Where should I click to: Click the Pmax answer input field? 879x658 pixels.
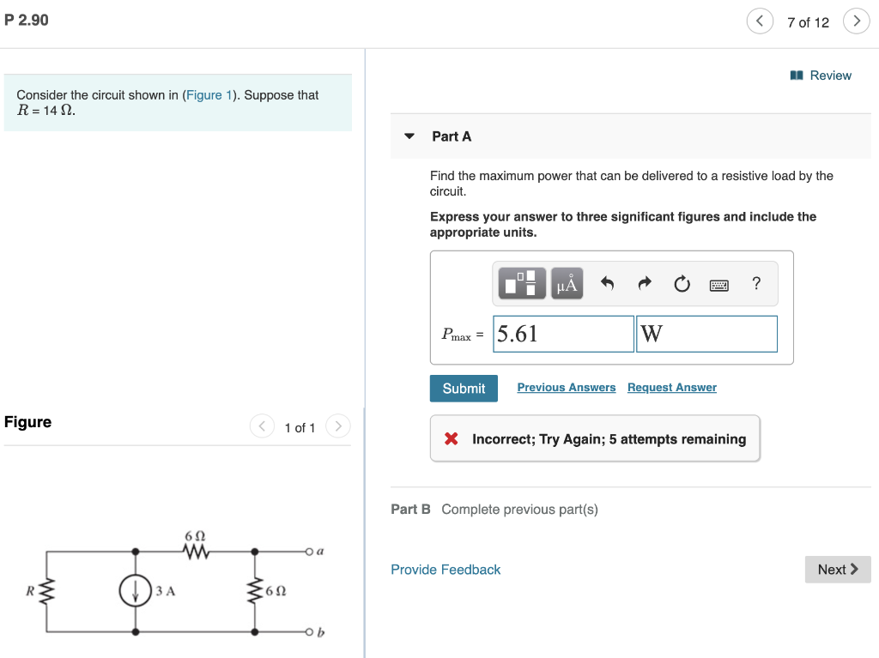562,334
